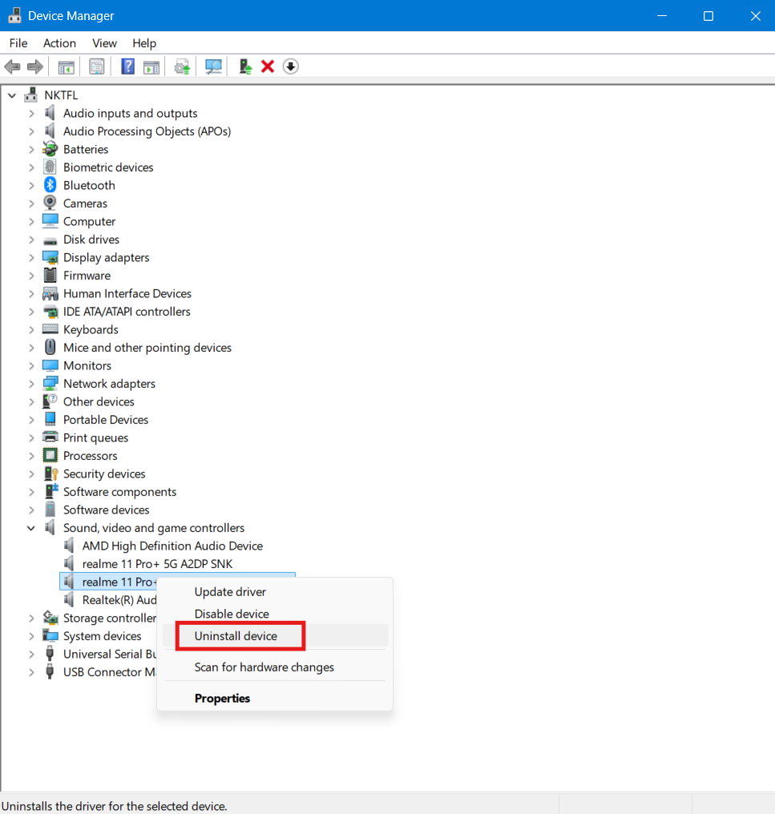Toggle the action pane toolbar icon
This screenshot has height=814, width=775.
(151, 66)
